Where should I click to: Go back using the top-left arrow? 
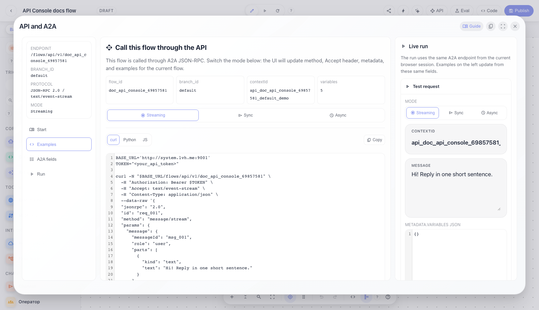point(11,11)
